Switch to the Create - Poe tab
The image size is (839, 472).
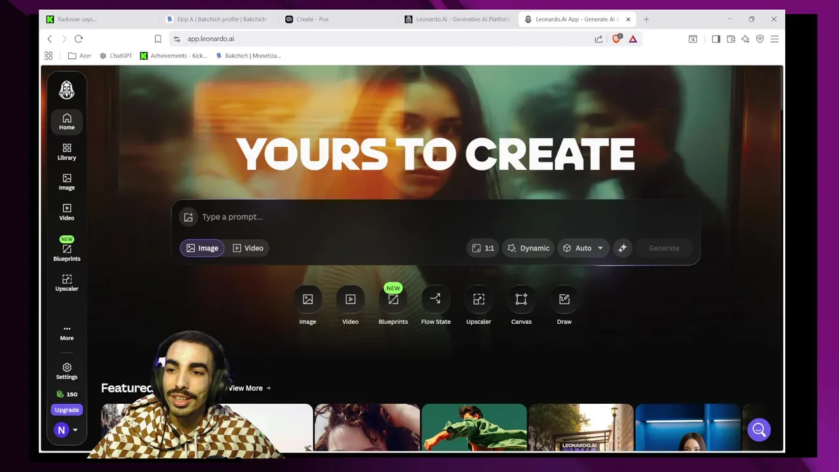point(338,19)
